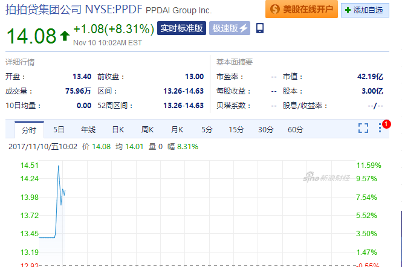Select the 周K chart tab
The width and height of the screenshot is (402, 267).
[x=148, y=130]
